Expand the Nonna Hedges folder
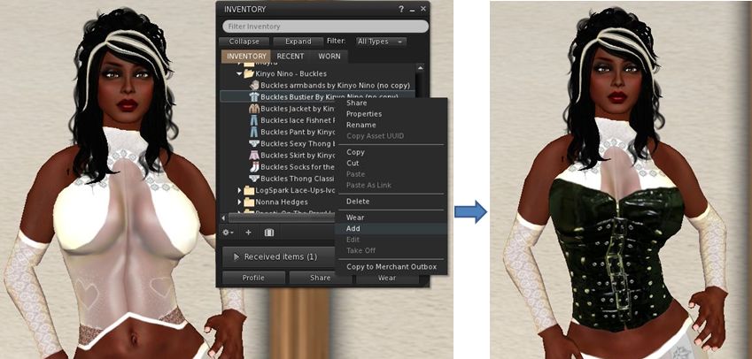This screenshot has width=752, height=359. 239,202
